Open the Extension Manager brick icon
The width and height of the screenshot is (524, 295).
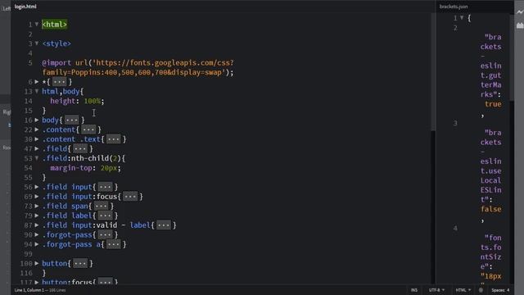click(x=520, y=25)
